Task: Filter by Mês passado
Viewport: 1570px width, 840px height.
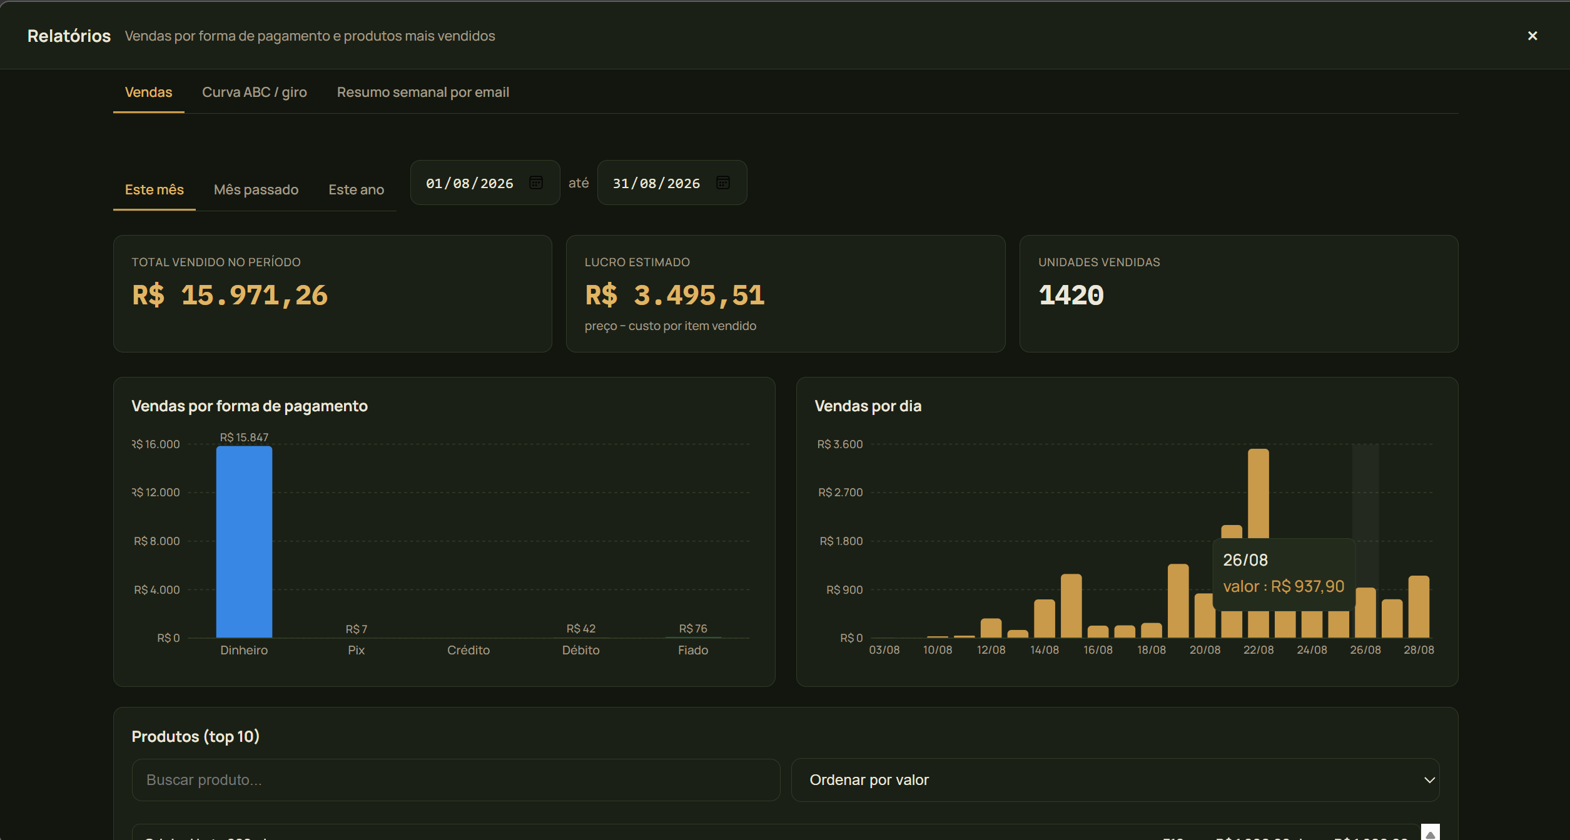Action: click(256, 190)
